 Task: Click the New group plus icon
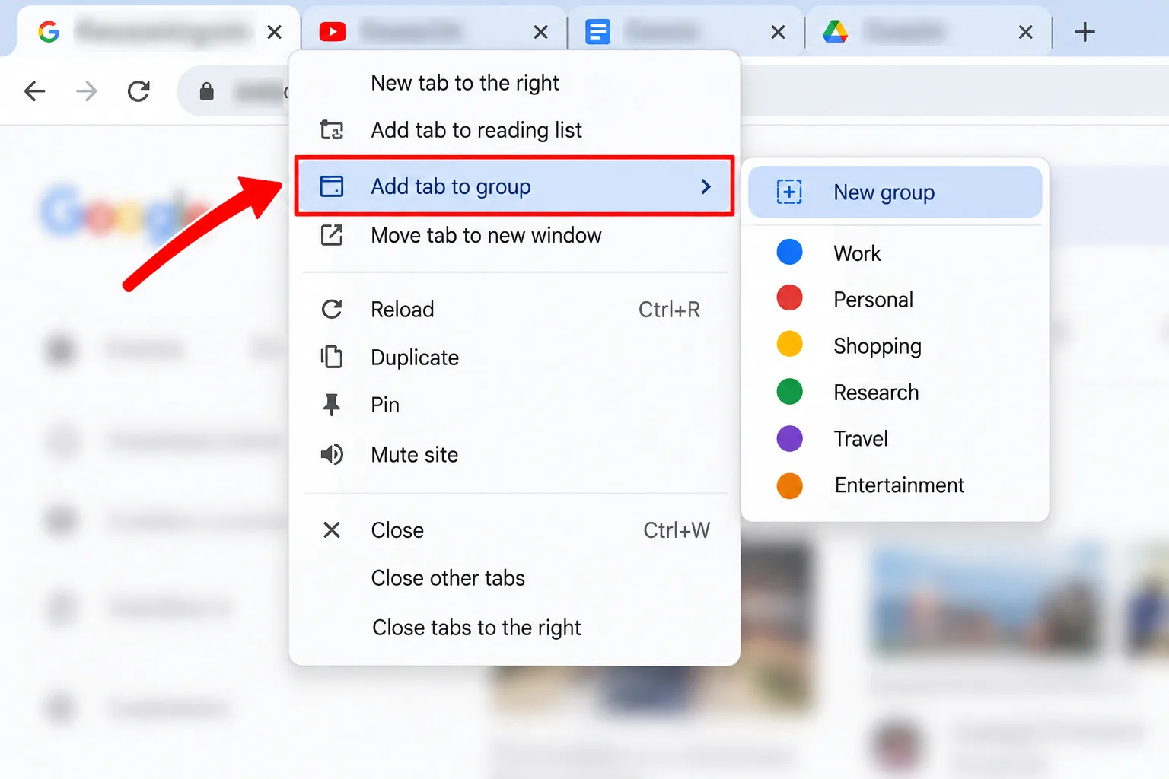coord(789,192)
